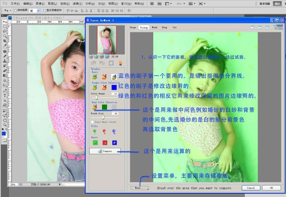286x197 pixels.
Task: Click the Cancel button
Action: pyautogui.click(x=251, y=188)
